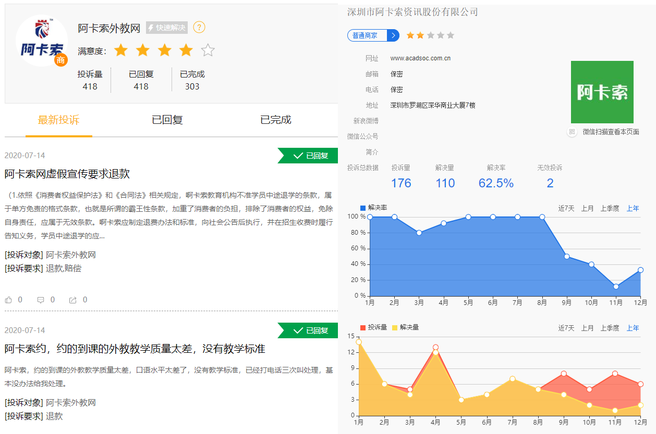Viewport: 656px width, 434px height.
Task: Select 上年 on the 投诉量 chart
Action: pos(633,328)
